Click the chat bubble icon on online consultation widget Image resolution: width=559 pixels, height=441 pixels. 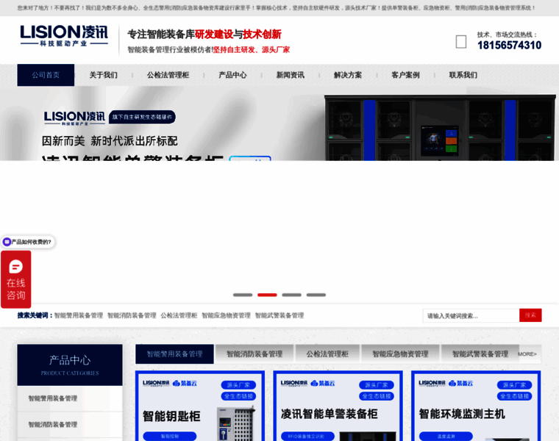click(15, 266)
